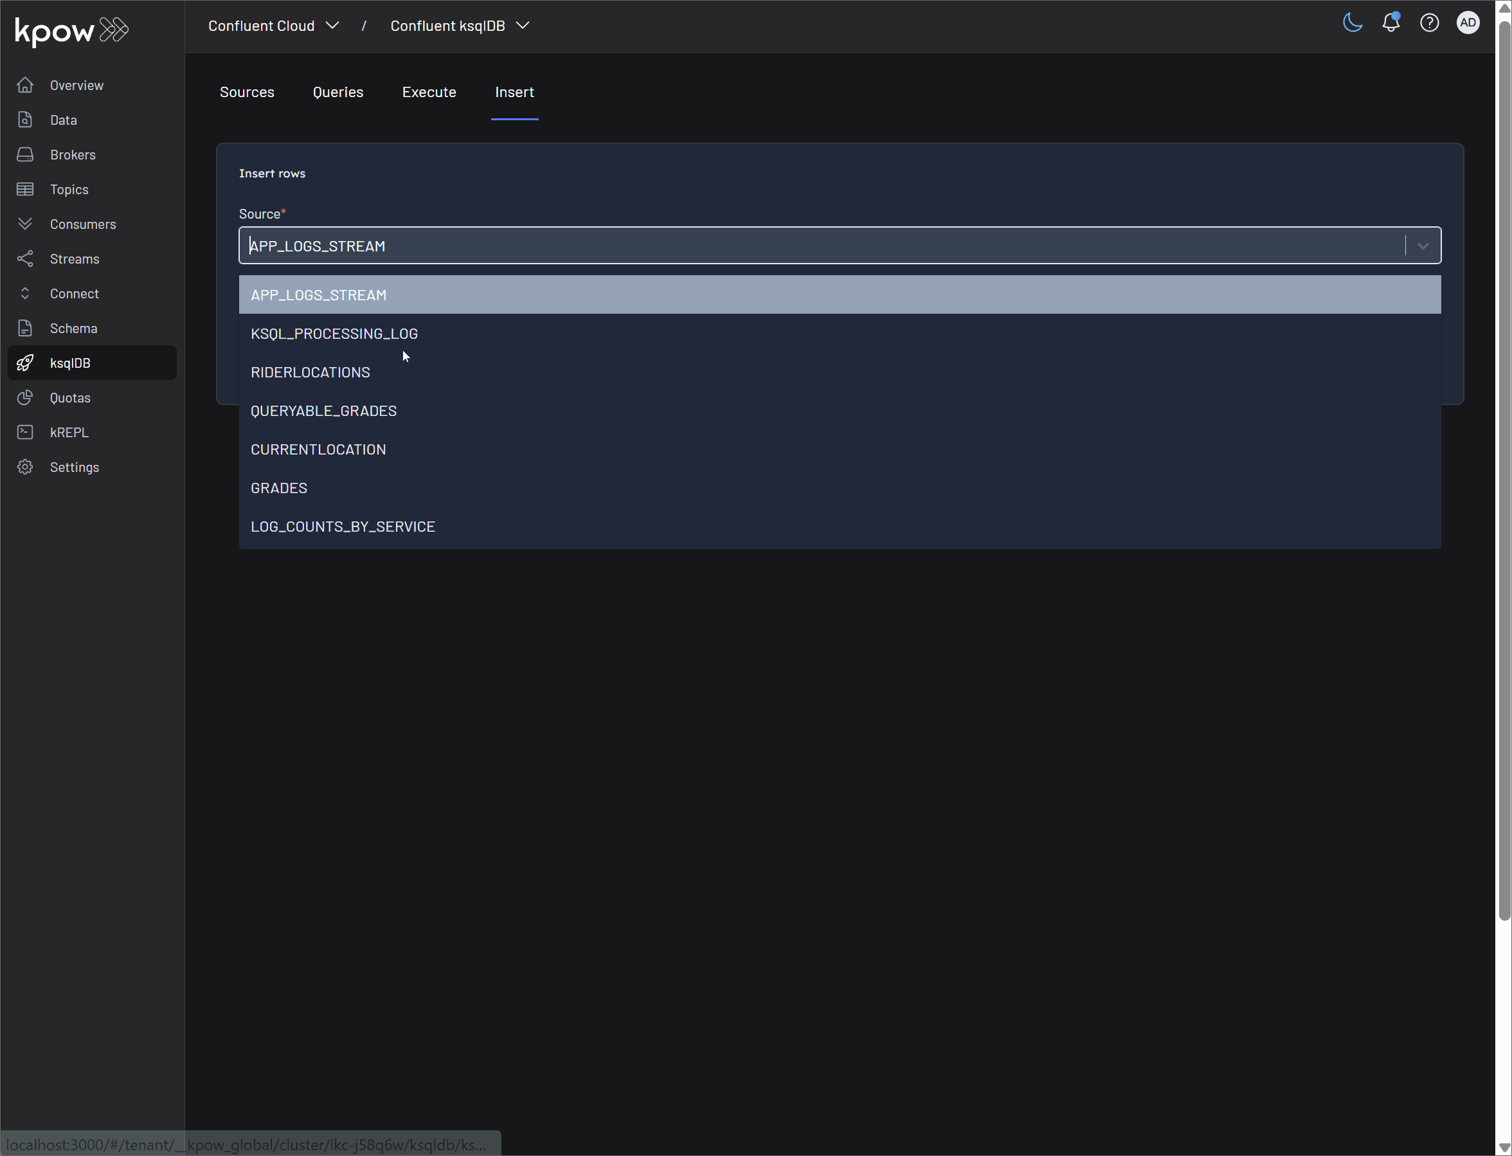1512x1156 pixels.
Task: Click the Data document icon
Action: (x=26, y=120)
